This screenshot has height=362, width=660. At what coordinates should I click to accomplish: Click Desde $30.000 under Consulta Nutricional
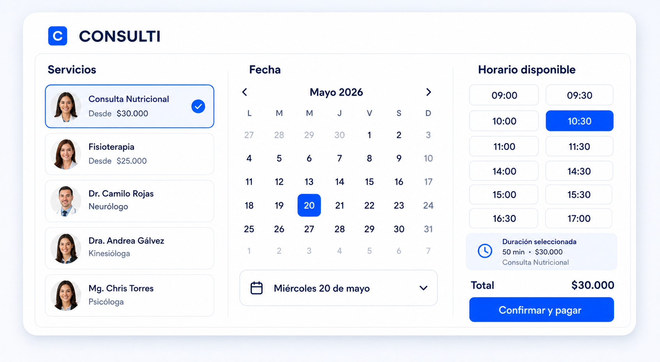tap(118, 113)
